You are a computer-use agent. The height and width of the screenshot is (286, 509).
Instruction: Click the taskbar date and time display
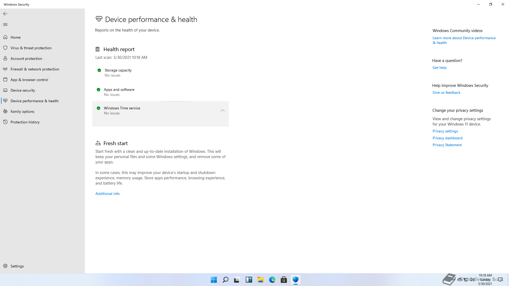[485, 279]
